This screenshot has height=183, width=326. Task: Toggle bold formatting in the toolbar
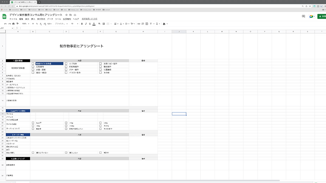coord(82,24)
